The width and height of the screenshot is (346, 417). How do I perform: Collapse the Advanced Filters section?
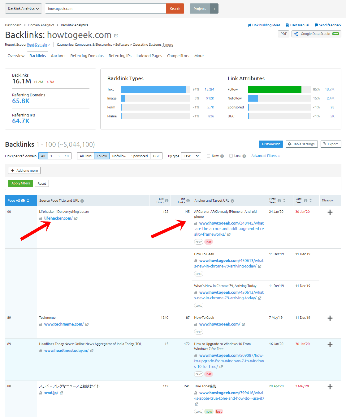pos(266,156)
